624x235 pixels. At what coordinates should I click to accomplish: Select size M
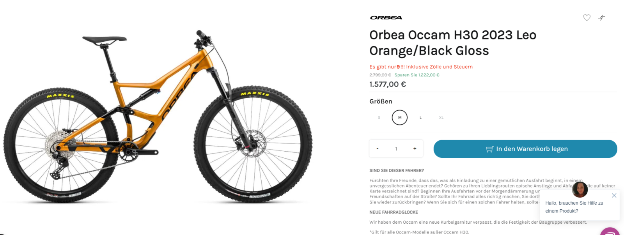(x=400, y=118)
